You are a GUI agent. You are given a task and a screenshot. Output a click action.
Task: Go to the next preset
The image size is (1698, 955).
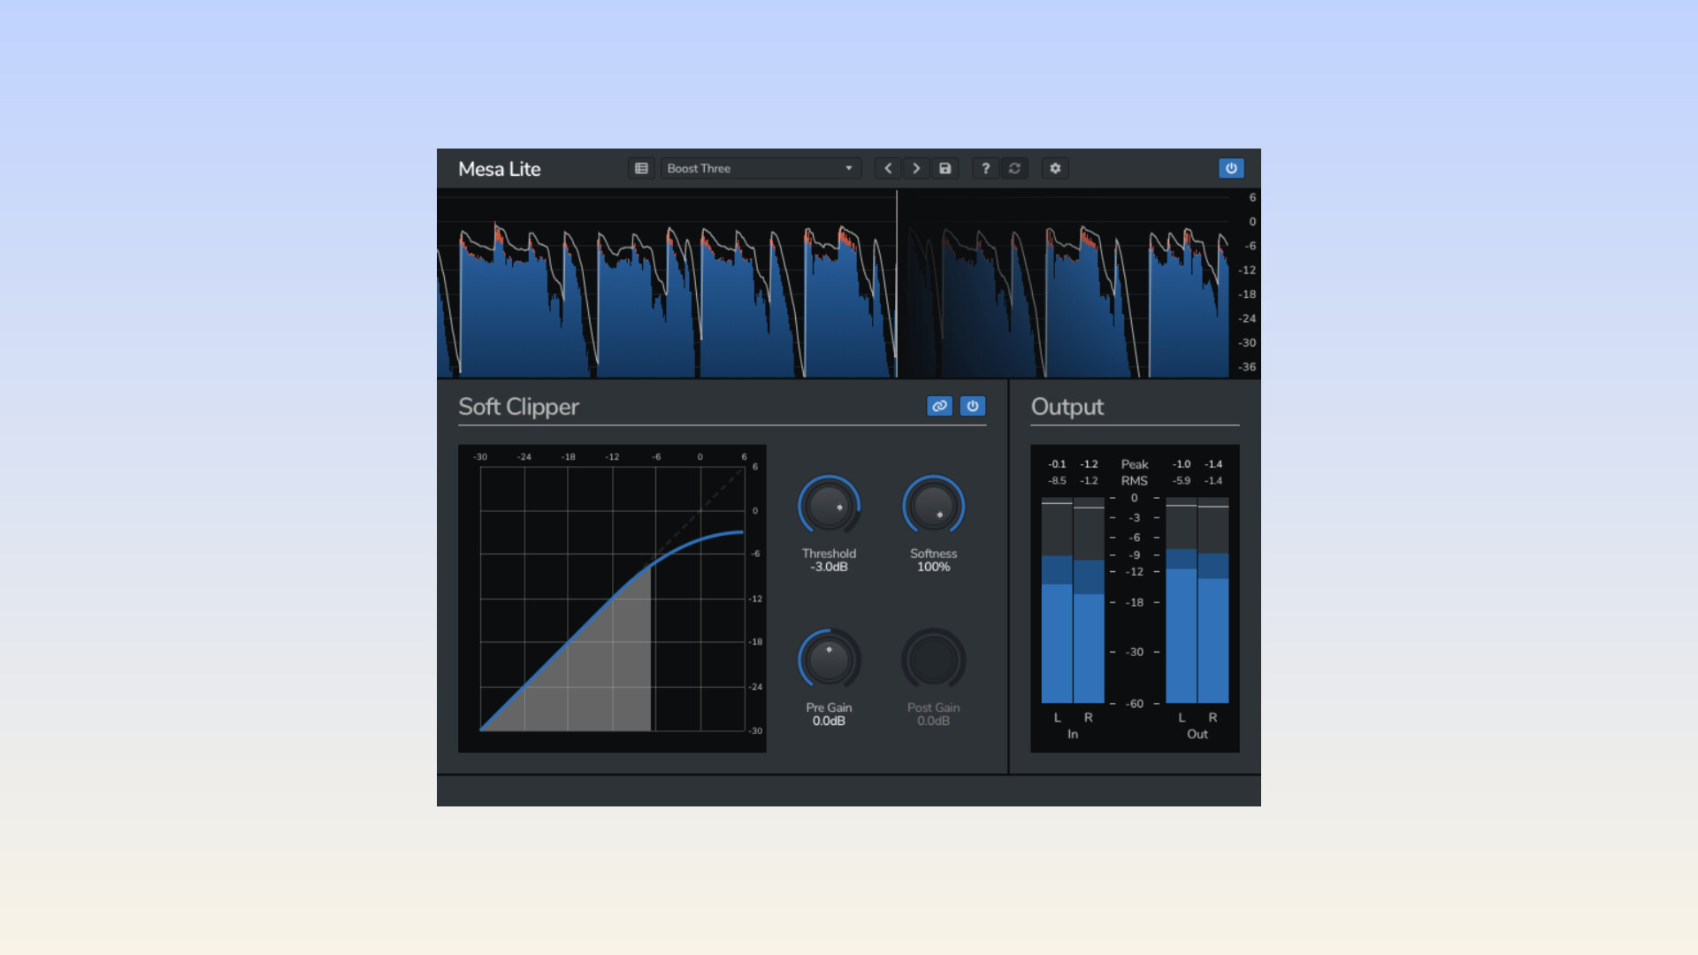916,168
